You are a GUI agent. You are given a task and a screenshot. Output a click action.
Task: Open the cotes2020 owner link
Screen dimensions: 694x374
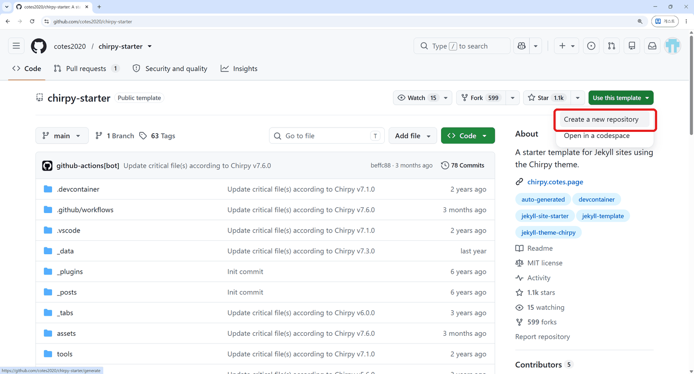70,46
